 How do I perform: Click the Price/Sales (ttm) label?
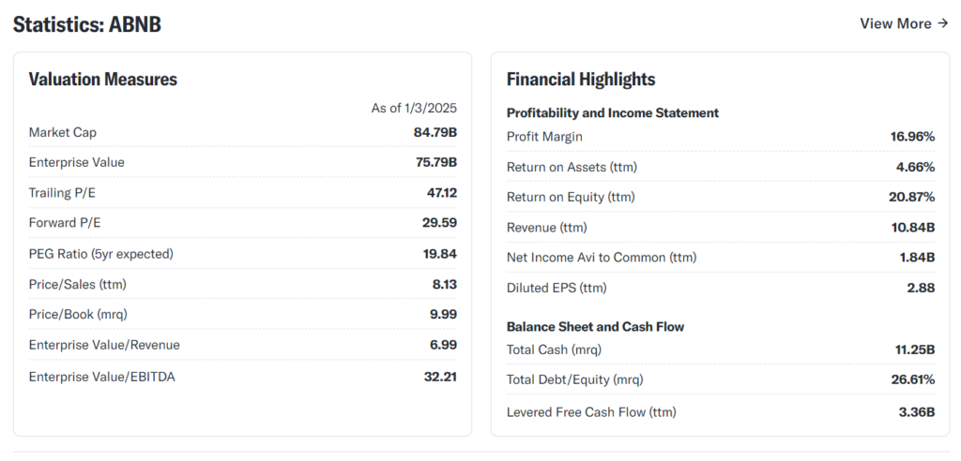(x=78, y=284)
